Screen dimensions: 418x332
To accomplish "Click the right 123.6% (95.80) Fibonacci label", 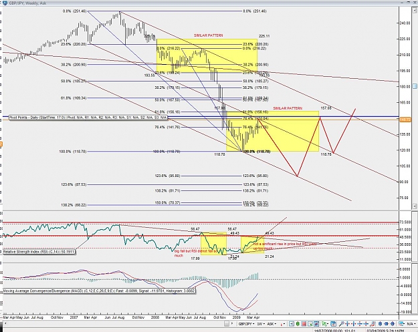I will click(x=255, y=176).
